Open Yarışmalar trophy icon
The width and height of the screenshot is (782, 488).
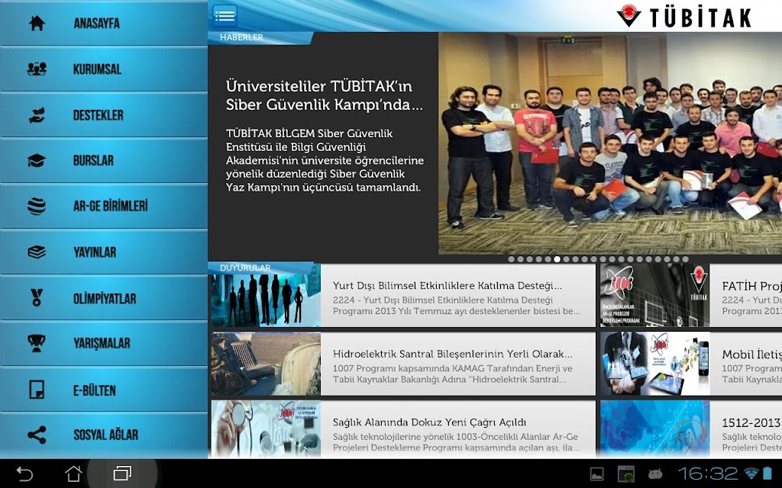(37, 343)
